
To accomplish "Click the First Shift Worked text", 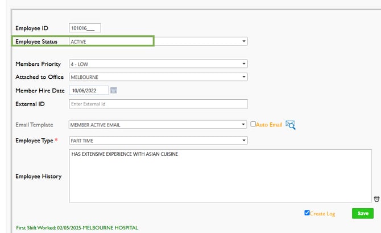I will point(77,228).
